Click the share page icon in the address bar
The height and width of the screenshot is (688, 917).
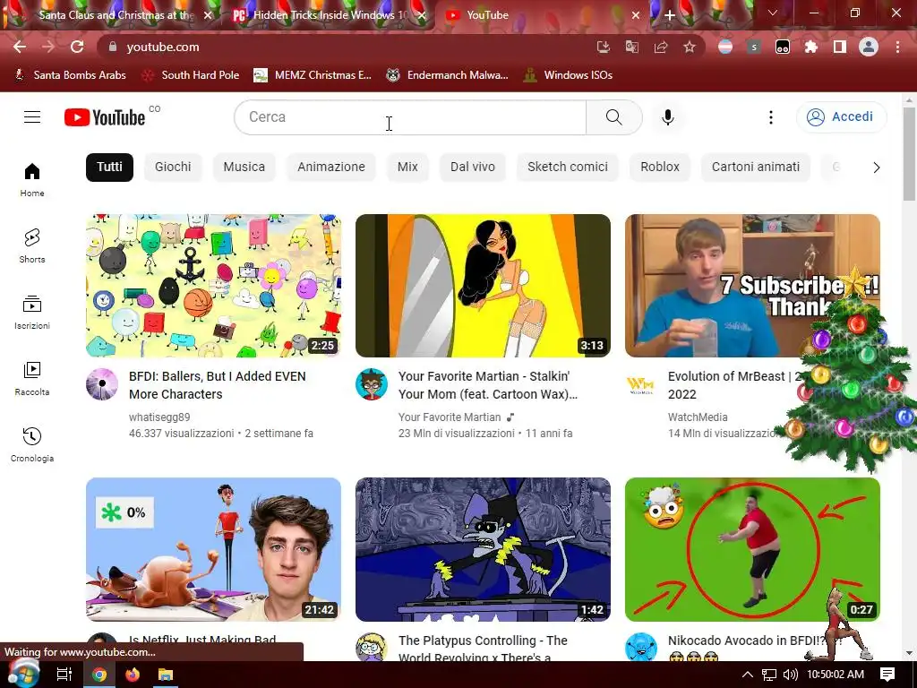(x=661, y=47)
